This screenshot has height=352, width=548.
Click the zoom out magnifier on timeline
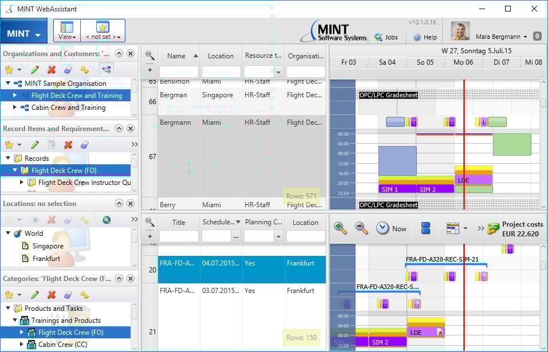click(361, 228)
